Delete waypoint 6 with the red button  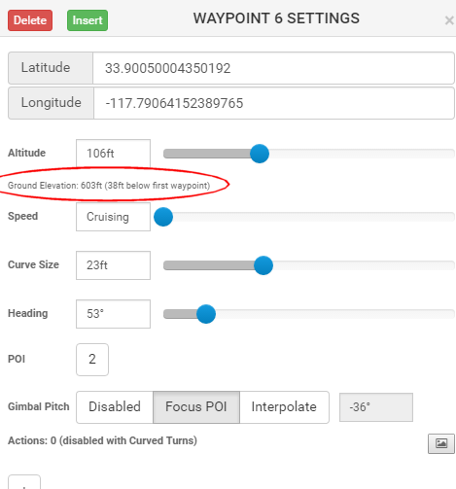tap(30, 20)
